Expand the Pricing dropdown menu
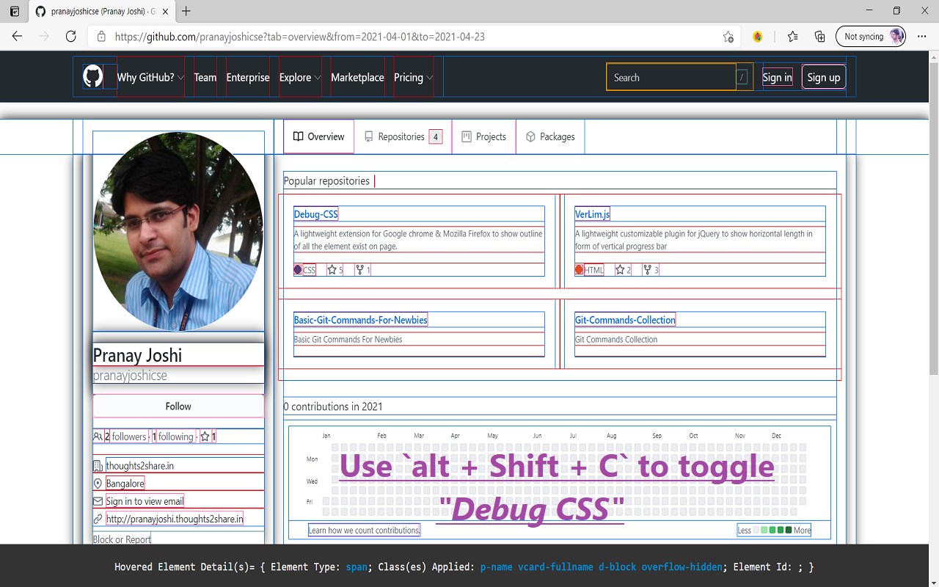This screenshot has height=587, width=939. point(413,77)
